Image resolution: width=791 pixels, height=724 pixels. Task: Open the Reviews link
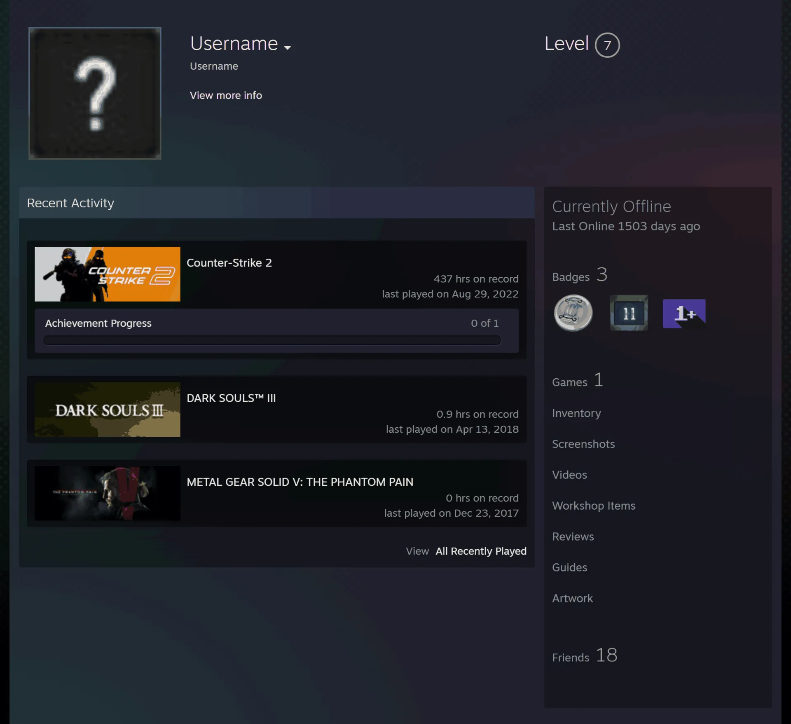click(x=573, y=537)
